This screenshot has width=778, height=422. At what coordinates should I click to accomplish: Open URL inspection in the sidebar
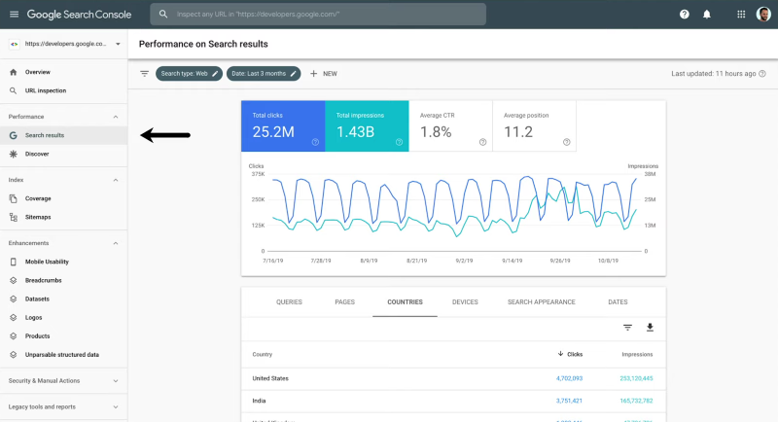click(x=45, y=90)
